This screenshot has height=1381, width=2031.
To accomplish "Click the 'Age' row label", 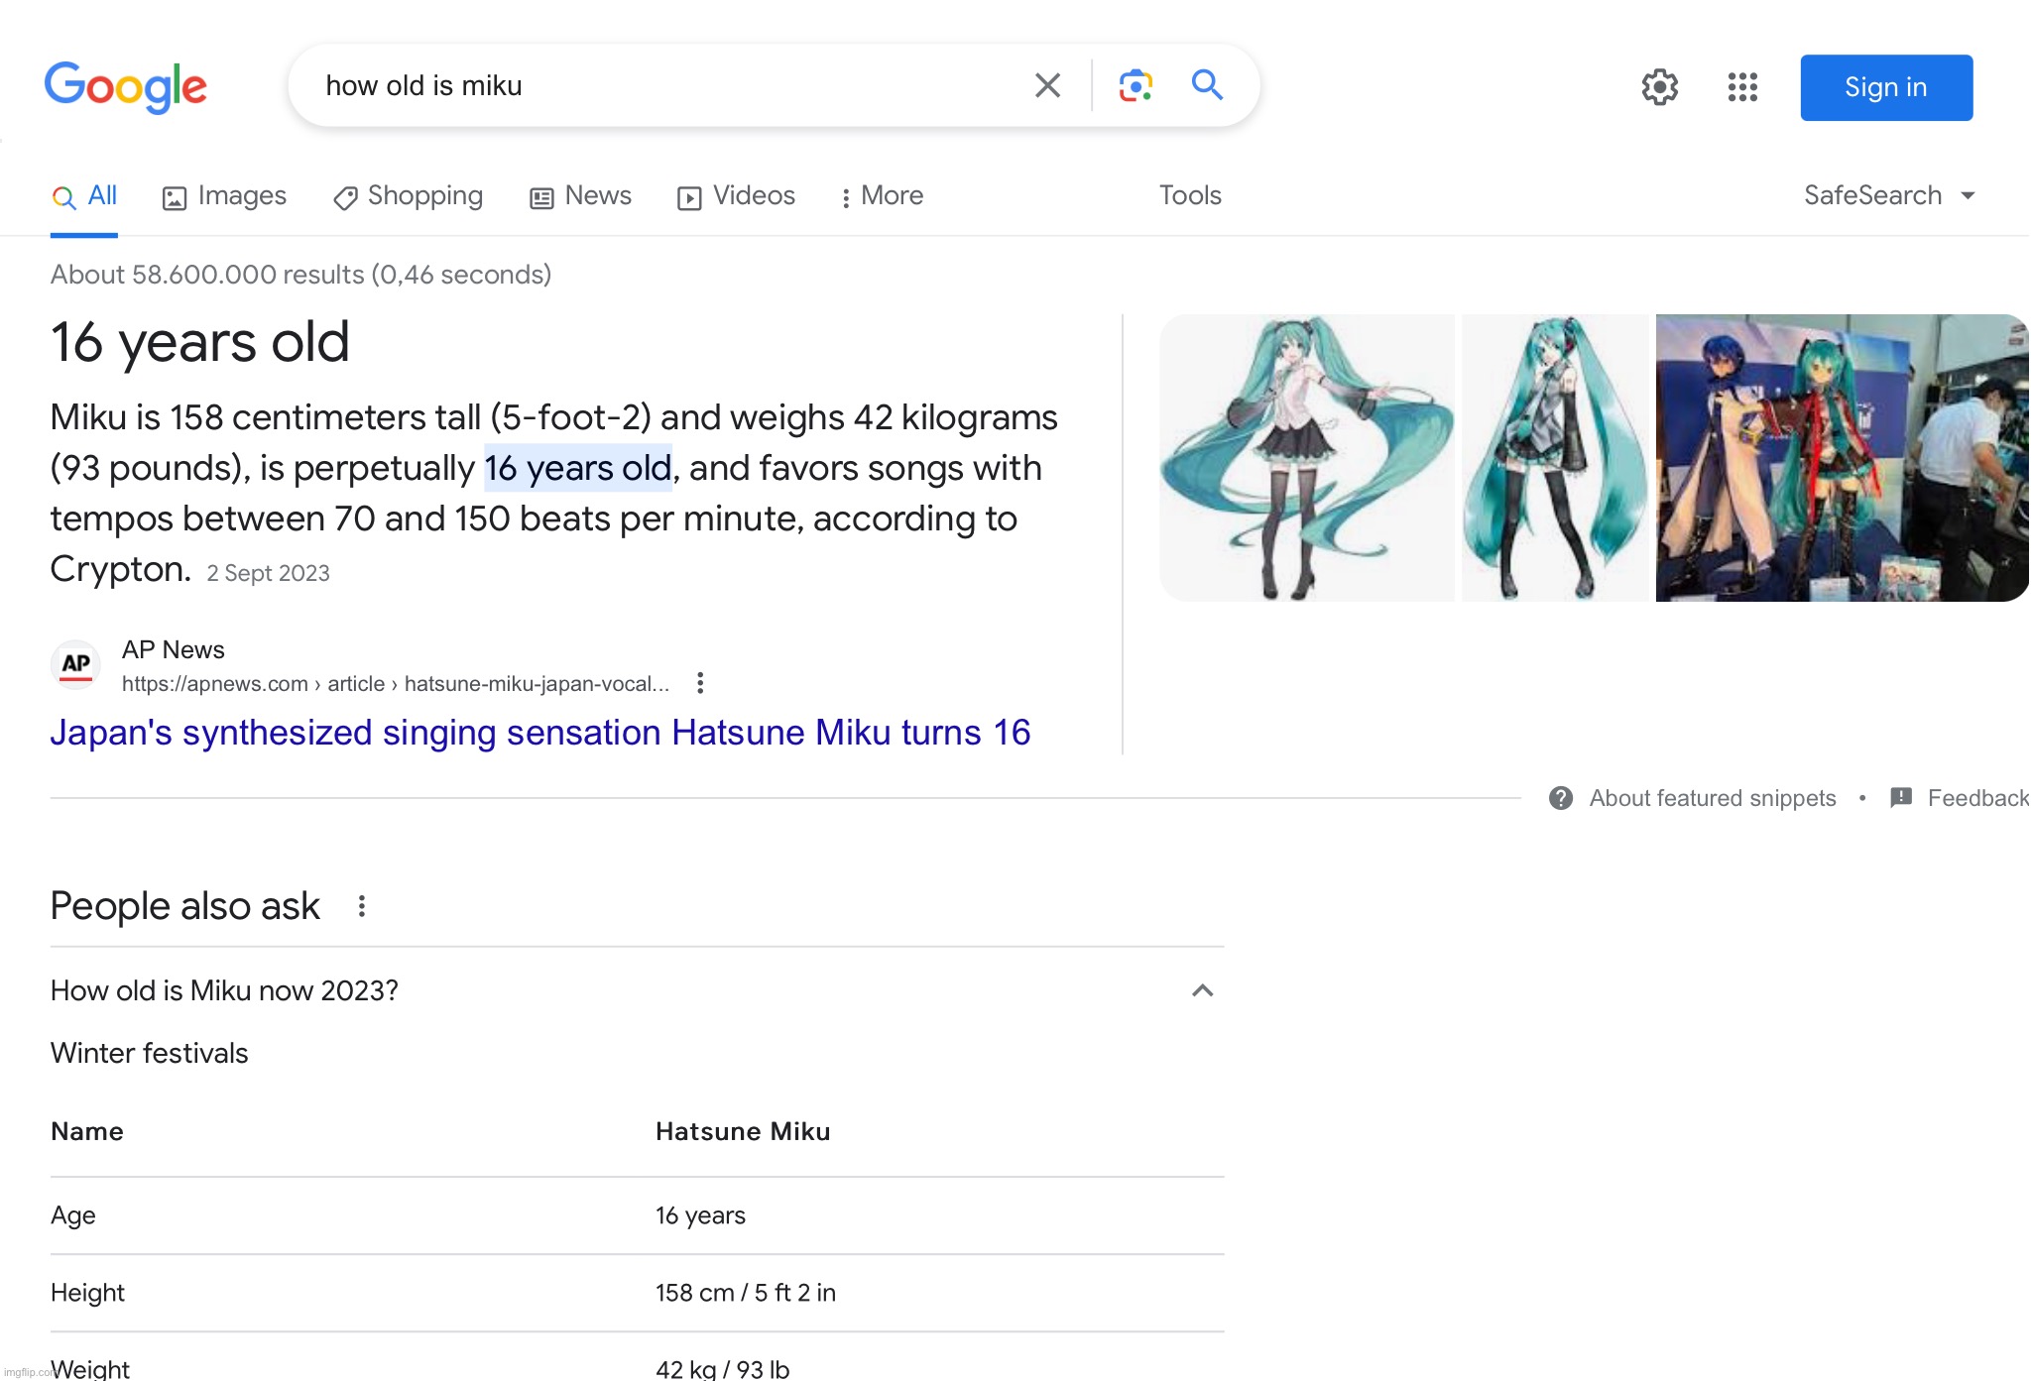I will [x=73, y=1216].
